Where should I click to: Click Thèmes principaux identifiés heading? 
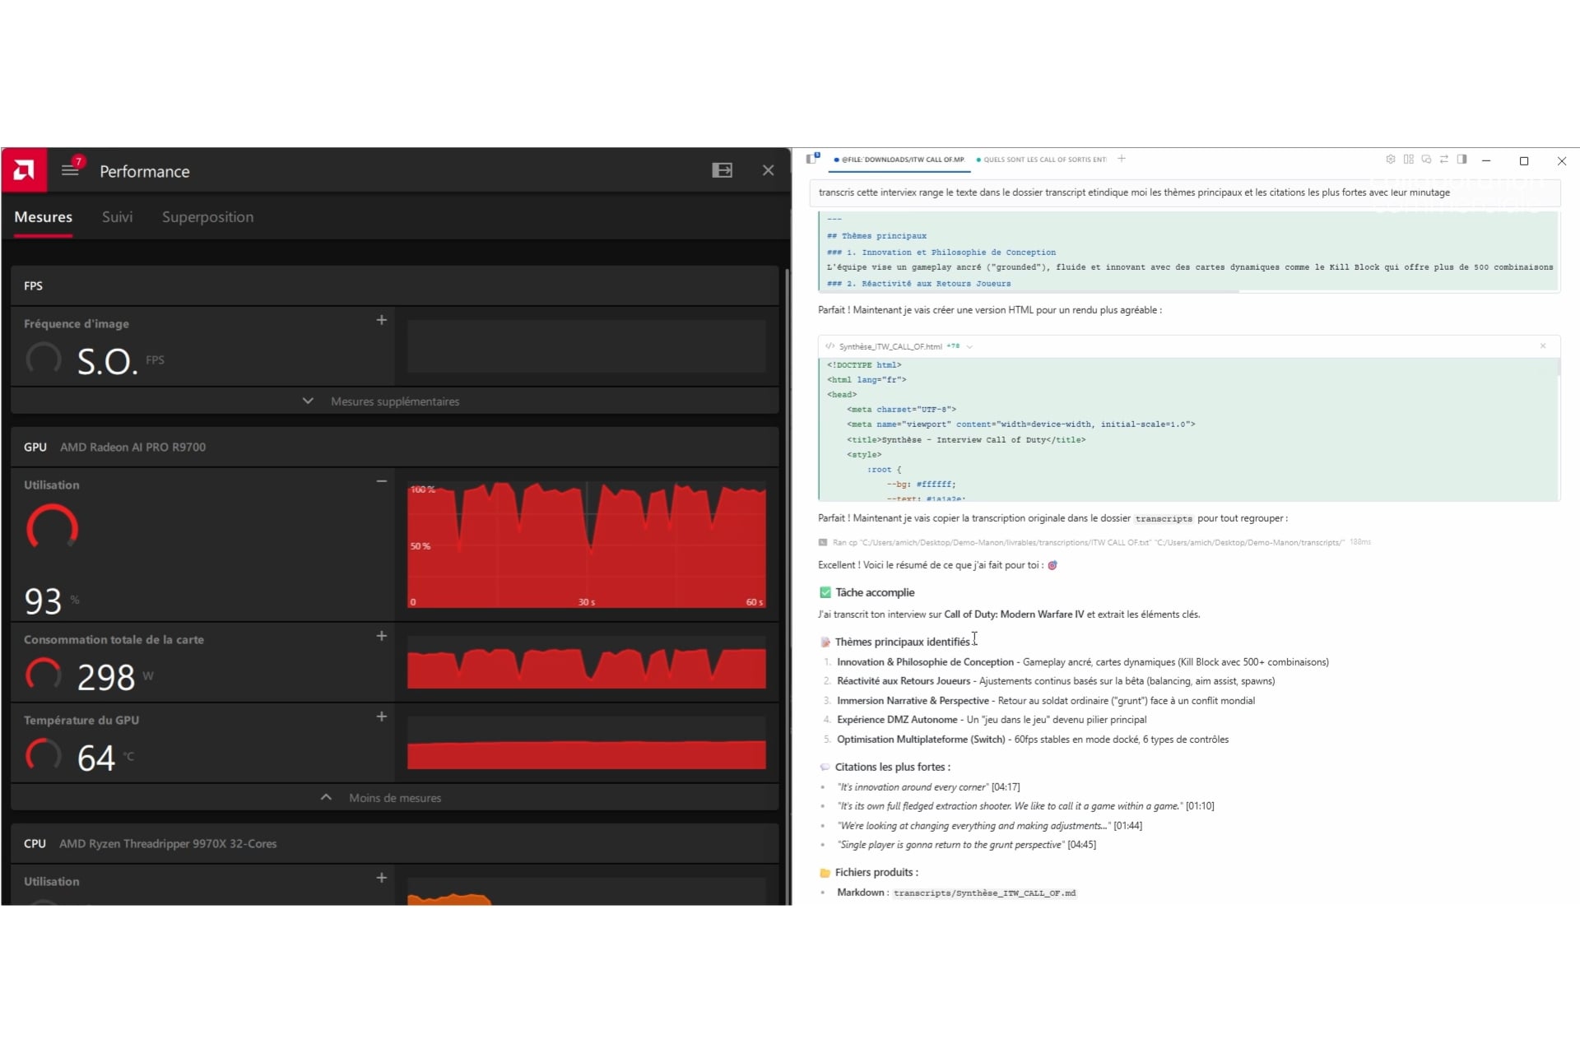tap(902, 642)
